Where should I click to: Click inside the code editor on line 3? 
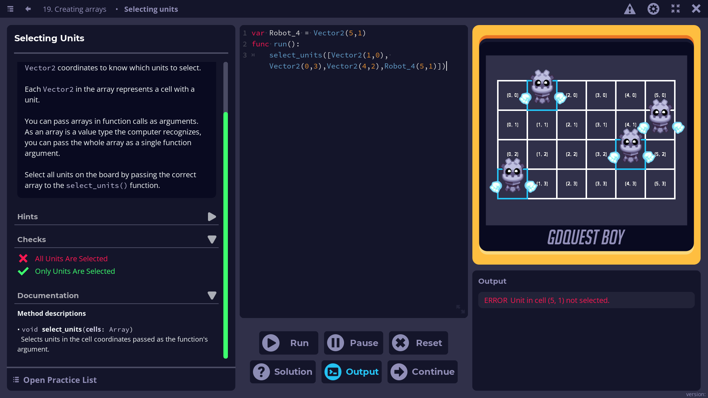coord(332,55)
